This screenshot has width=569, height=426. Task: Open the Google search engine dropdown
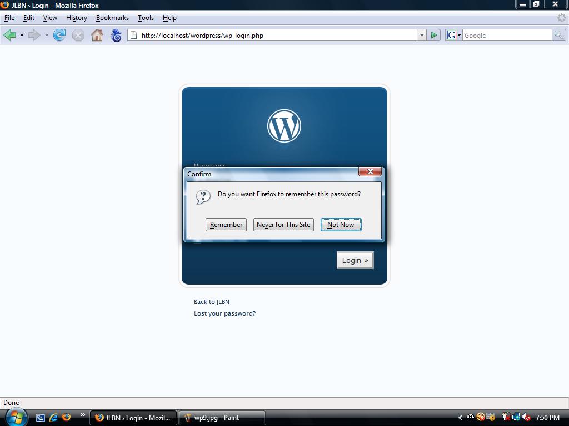(453, 35)
